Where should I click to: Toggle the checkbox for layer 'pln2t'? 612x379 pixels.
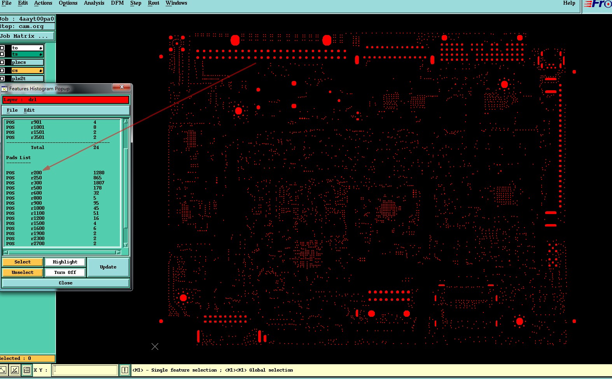pyautogui.click(x=2, y=79)
